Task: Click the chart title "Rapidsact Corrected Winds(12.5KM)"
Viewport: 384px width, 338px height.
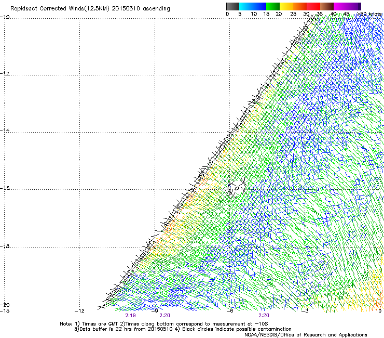Action: tap(60, 9)
